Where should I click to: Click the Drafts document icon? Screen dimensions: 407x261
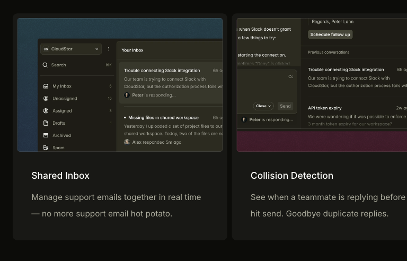[x=46, y=123]
